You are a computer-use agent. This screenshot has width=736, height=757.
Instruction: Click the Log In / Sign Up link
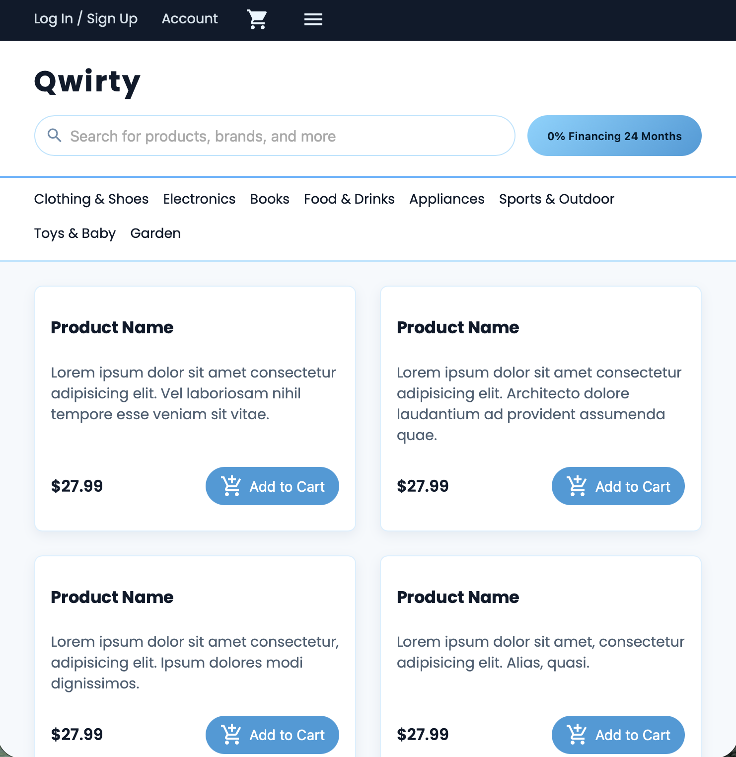pos(85,18)
